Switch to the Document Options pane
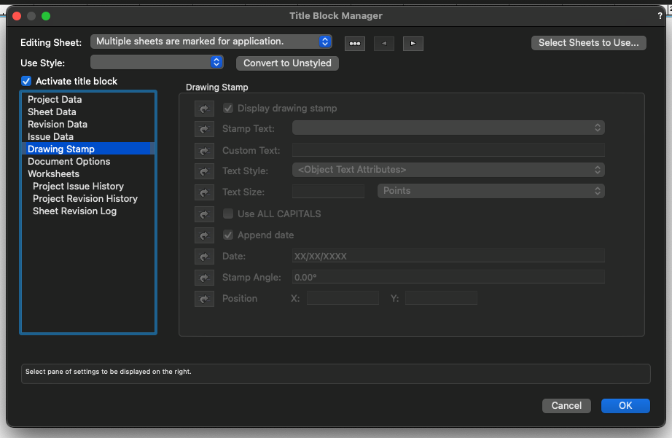The image size is (672, 438). coord(69,161)
